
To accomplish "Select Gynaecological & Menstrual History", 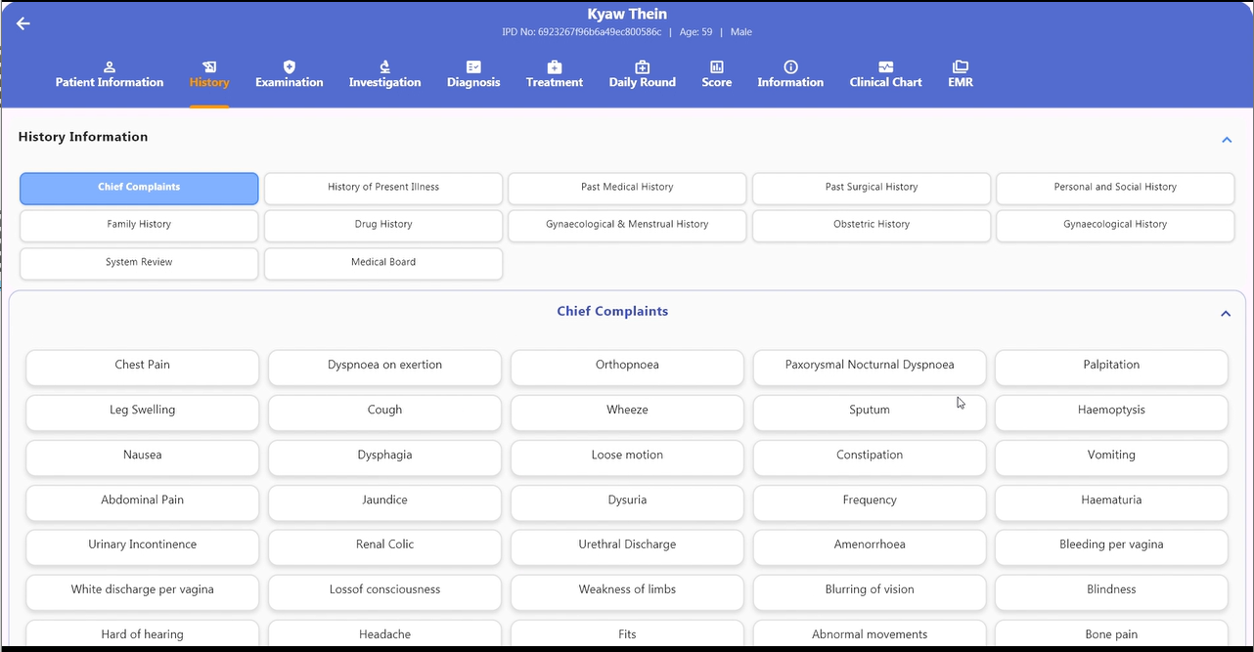I will click(627, 225).
